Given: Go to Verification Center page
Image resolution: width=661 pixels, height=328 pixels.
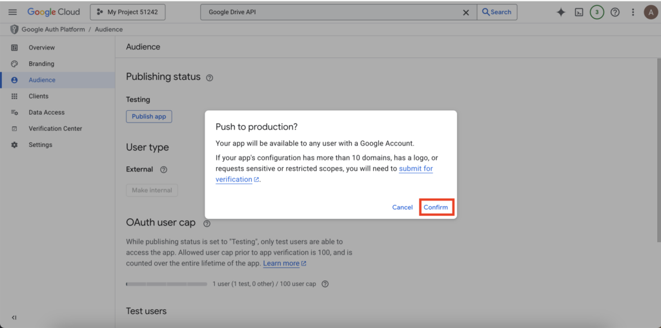Looking at the screenshot, I should 55,128.
